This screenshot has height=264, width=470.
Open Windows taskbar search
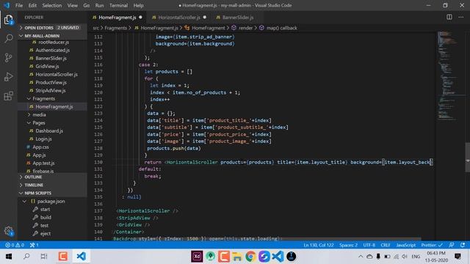[x=26, y=256]
